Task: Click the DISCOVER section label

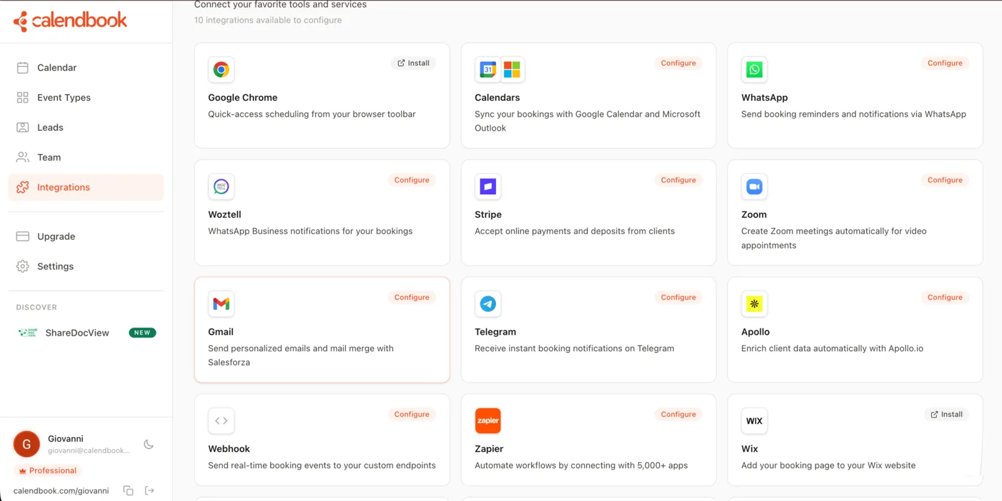Action: [36, 307]
